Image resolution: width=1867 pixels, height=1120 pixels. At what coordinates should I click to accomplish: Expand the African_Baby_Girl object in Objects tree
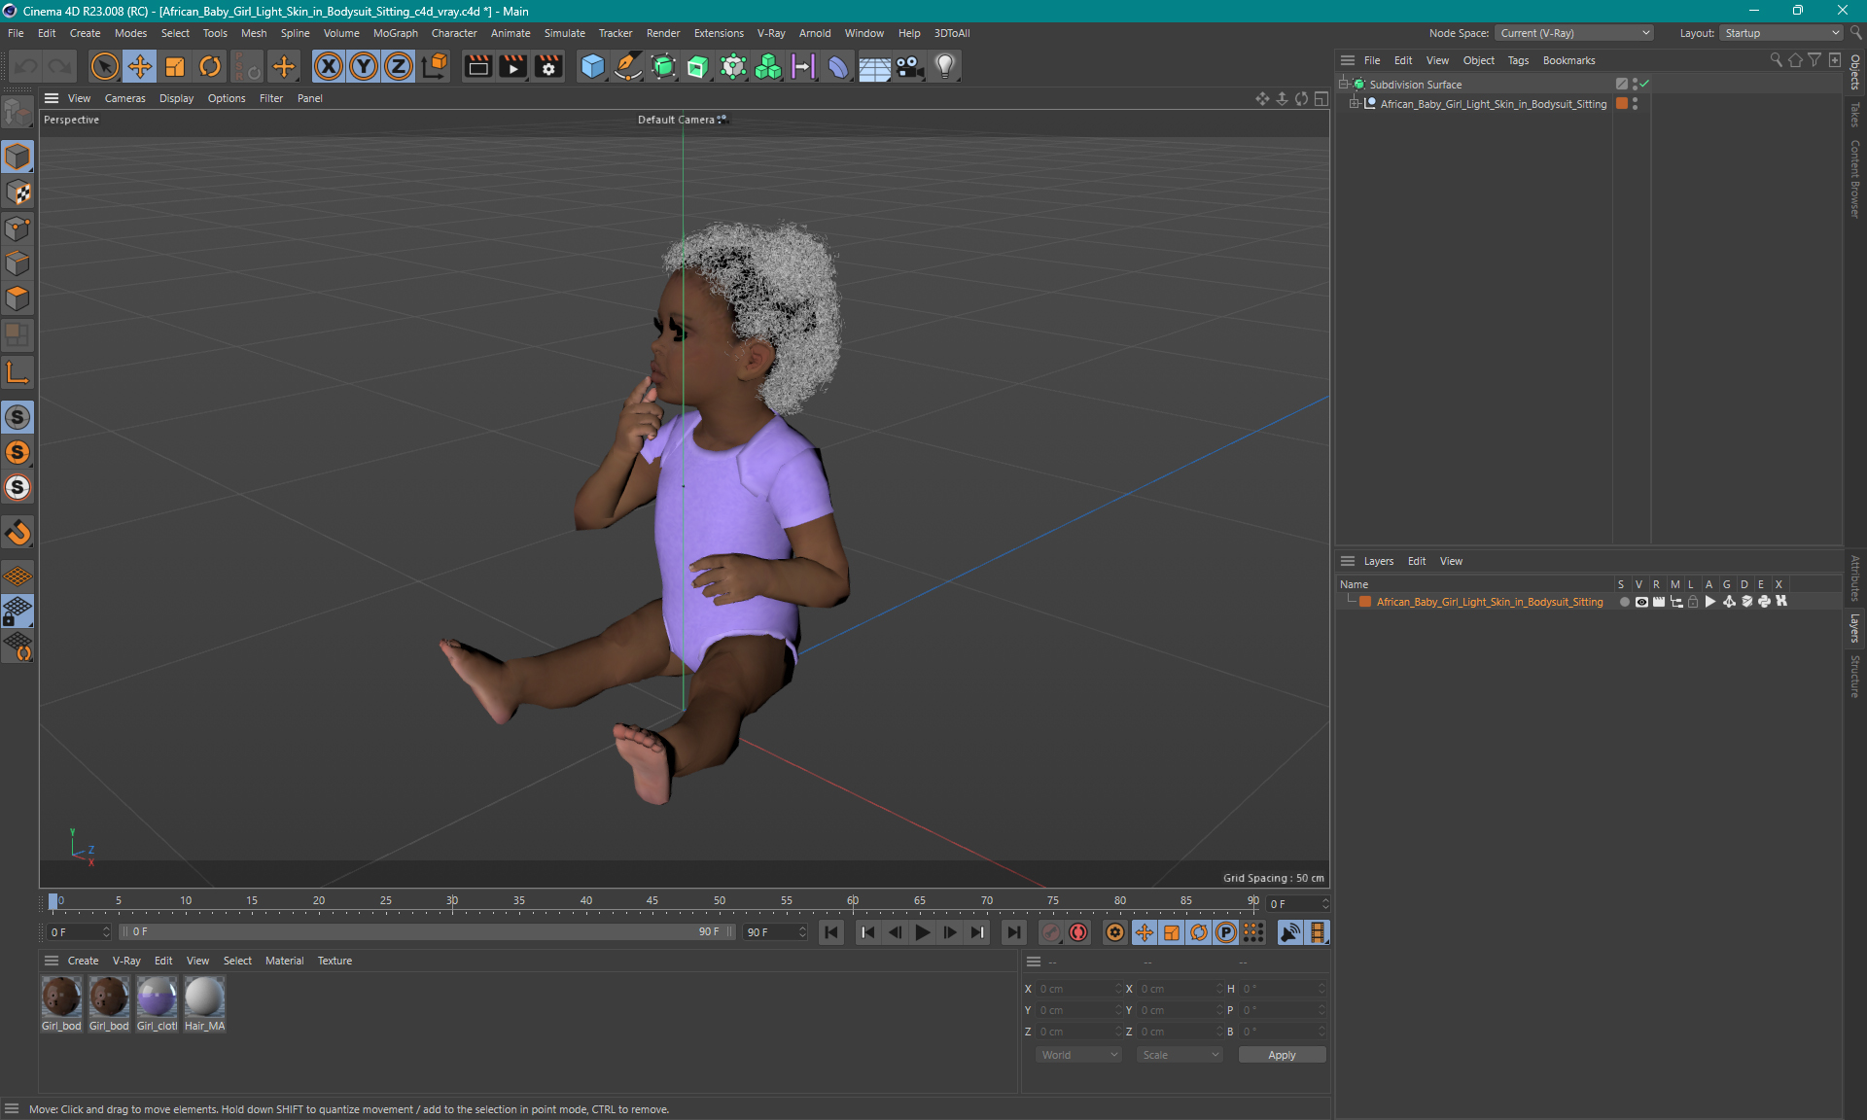click(x=1354, y=104)
